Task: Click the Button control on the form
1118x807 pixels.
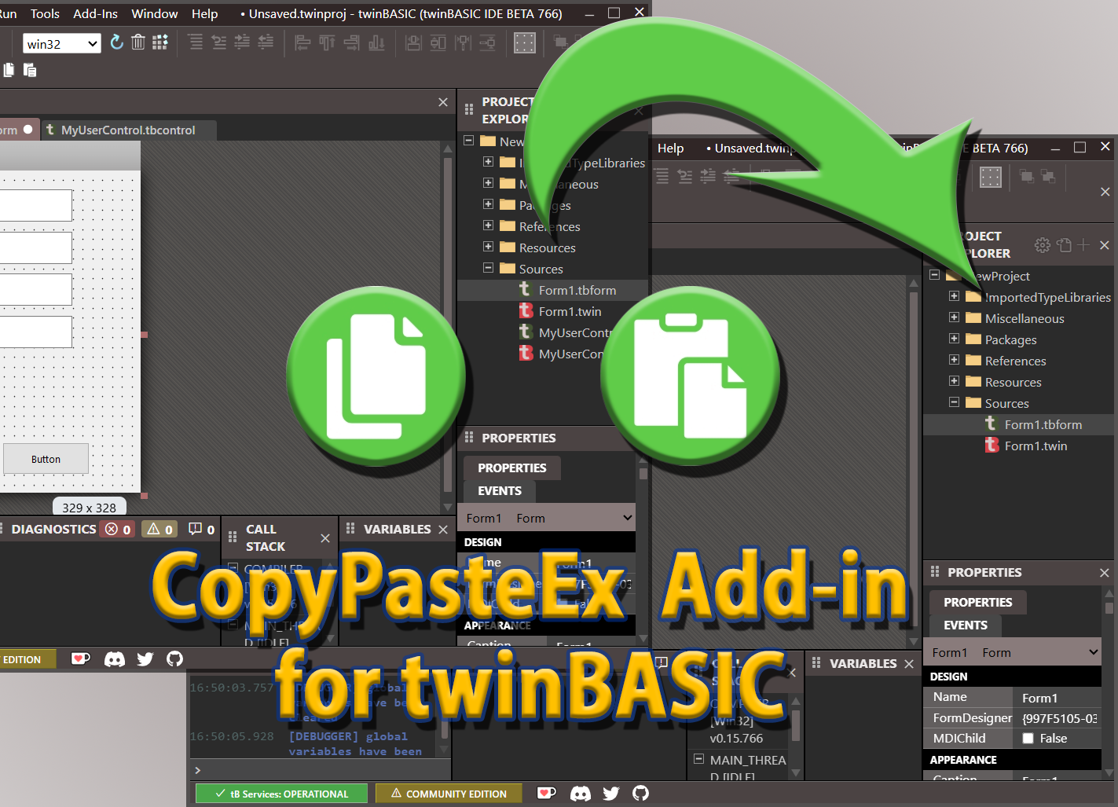Action: pos(46,459)
